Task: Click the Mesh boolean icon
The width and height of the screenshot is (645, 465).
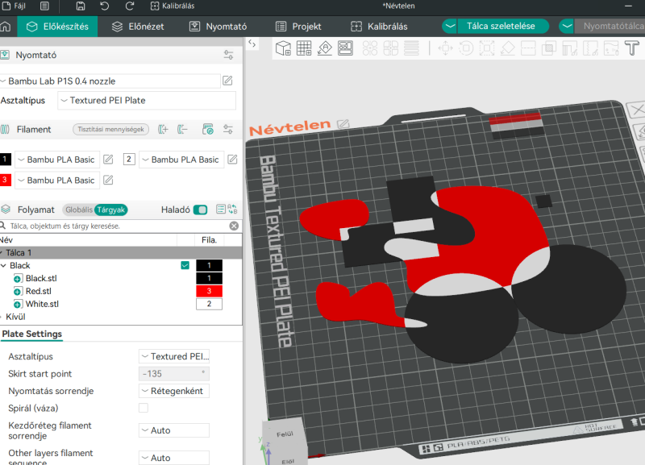Action: coord(549,48)
